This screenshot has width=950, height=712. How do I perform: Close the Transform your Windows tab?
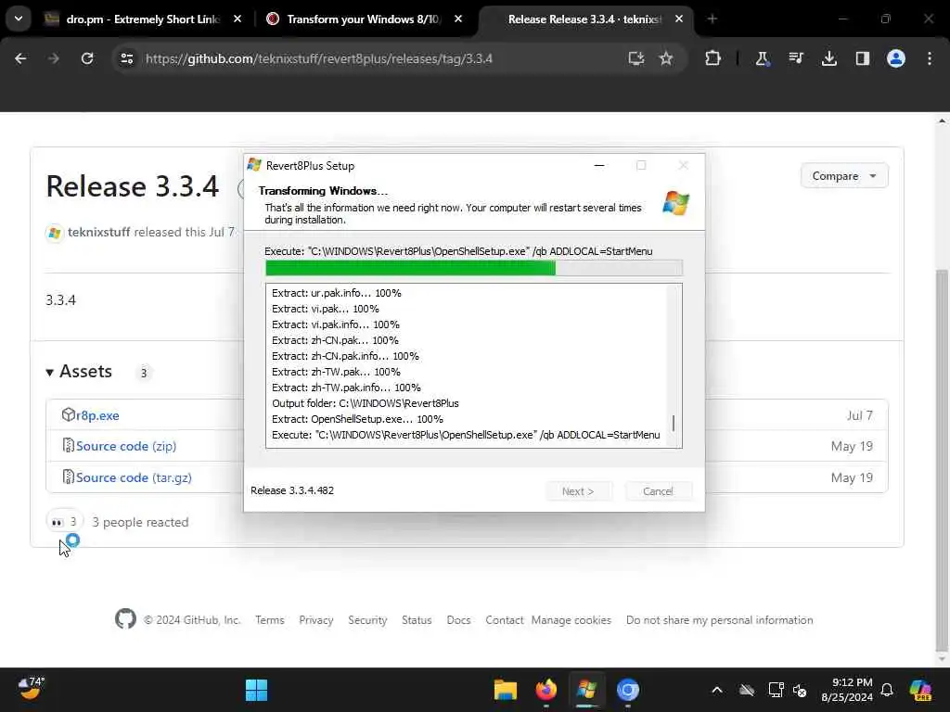458,19
